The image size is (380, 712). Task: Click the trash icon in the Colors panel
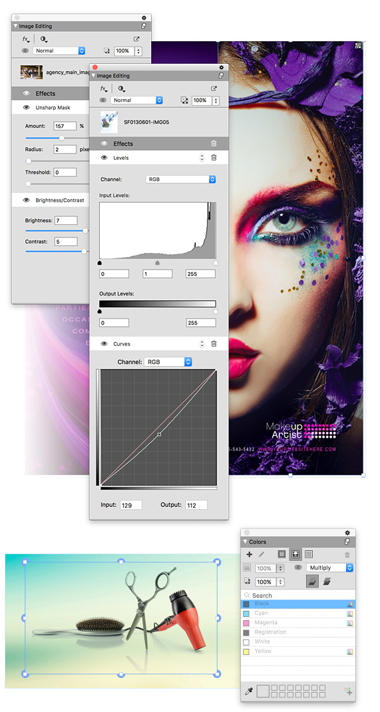coord(347,554)
